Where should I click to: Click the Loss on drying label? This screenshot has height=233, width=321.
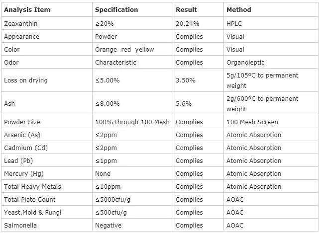click(25, 80)
